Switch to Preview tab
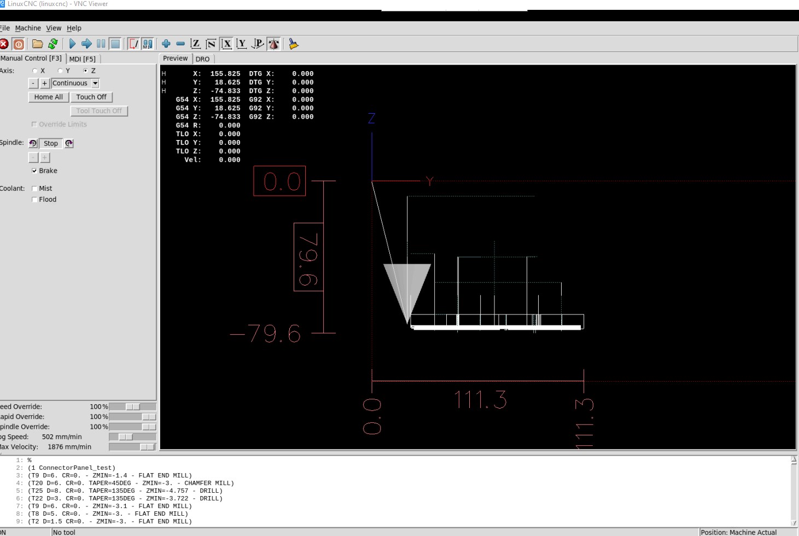Viewport: 799px width, 536px height. (x=175, y=58)
